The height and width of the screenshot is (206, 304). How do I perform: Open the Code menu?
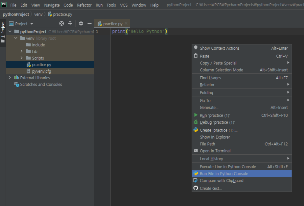click(68, 5)
